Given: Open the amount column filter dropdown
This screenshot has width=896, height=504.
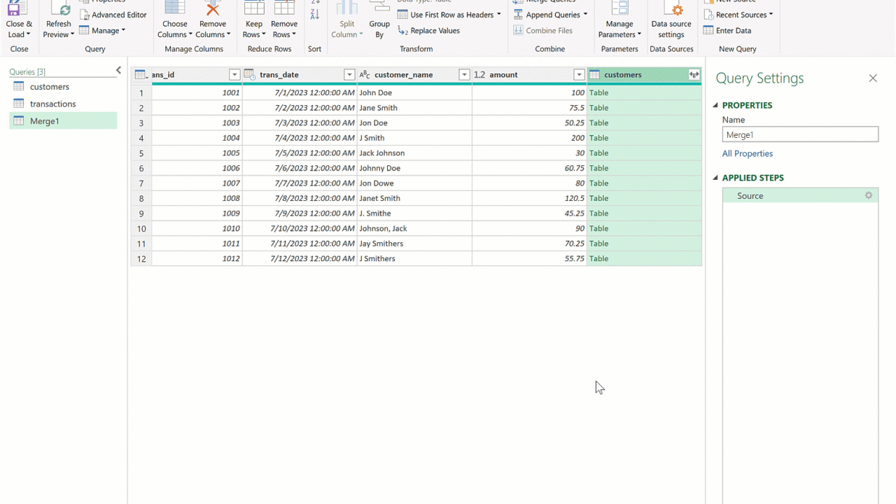Looking at the screenshot, I should click(579, 75).
